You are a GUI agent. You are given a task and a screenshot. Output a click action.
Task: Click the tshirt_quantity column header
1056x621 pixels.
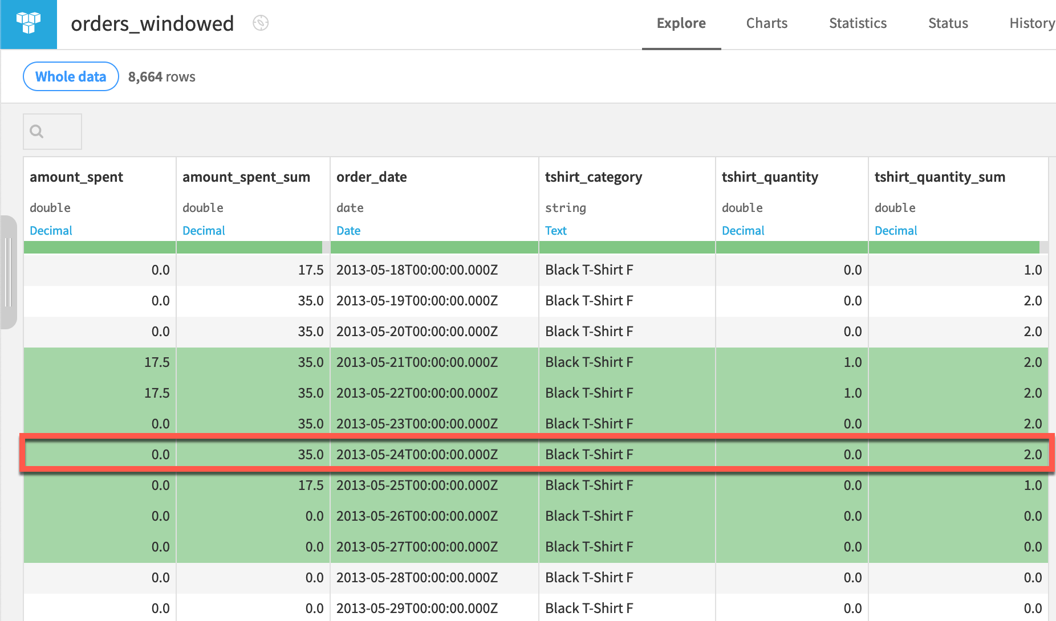coord(770,177)
